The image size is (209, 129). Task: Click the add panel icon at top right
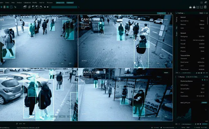pyautogui.click(x=198, y=7)
